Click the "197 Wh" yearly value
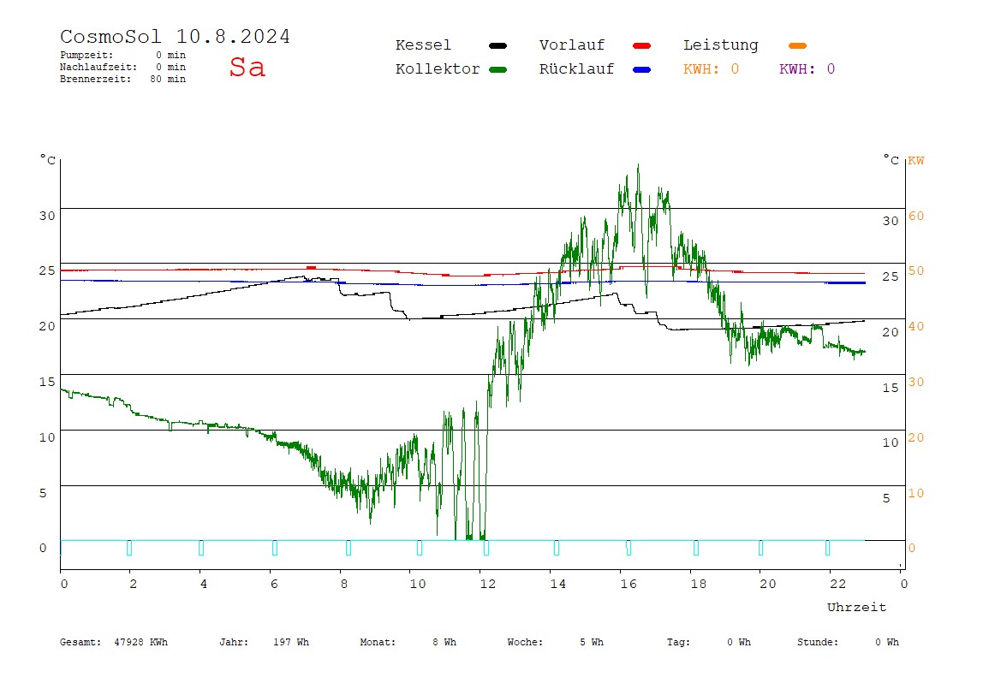983x695 pixels. (x=291, y=642)
